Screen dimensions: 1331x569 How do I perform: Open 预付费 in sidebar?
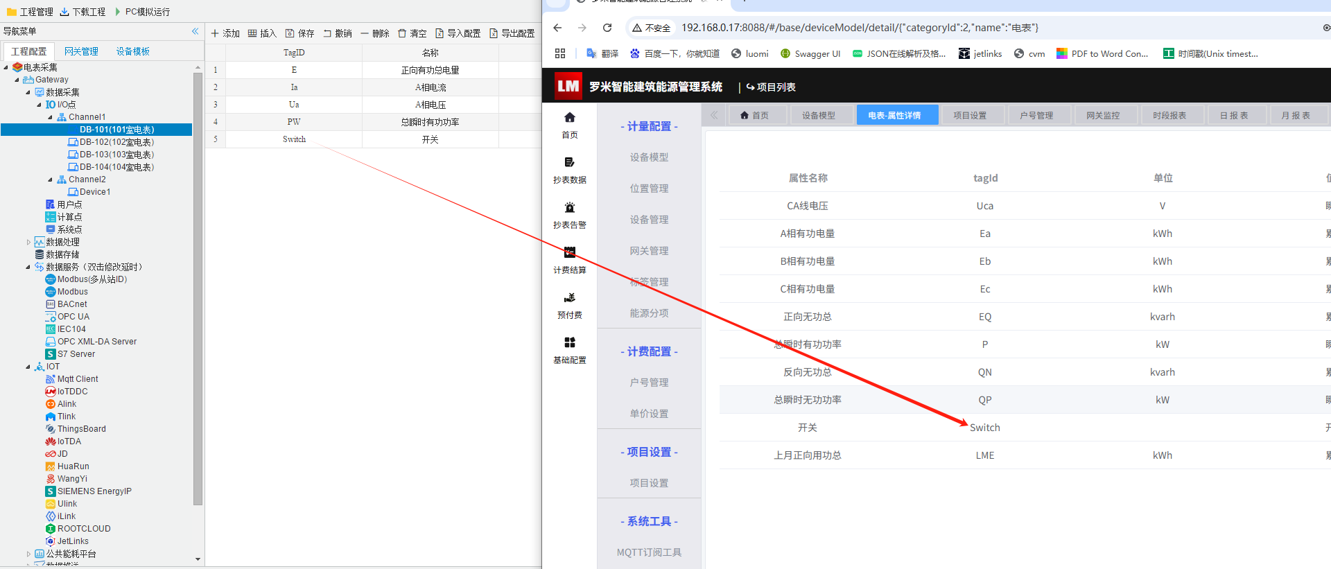point(570,305)
